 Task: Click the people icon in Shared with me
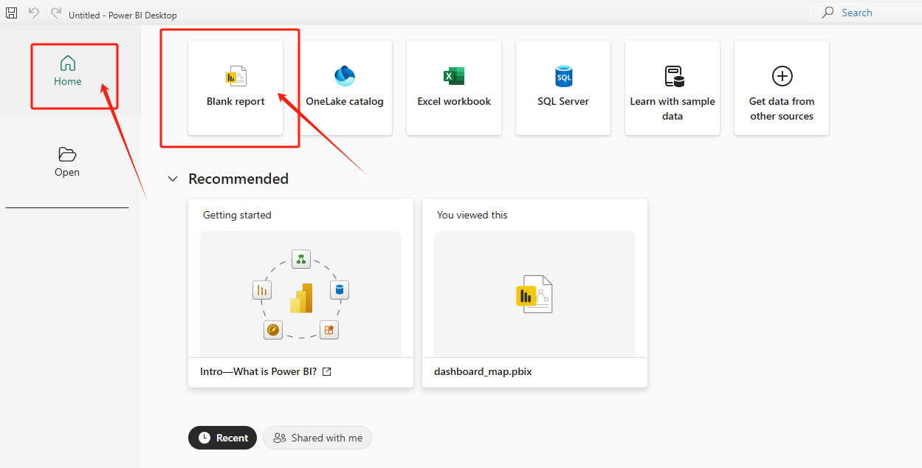[280, 438]
